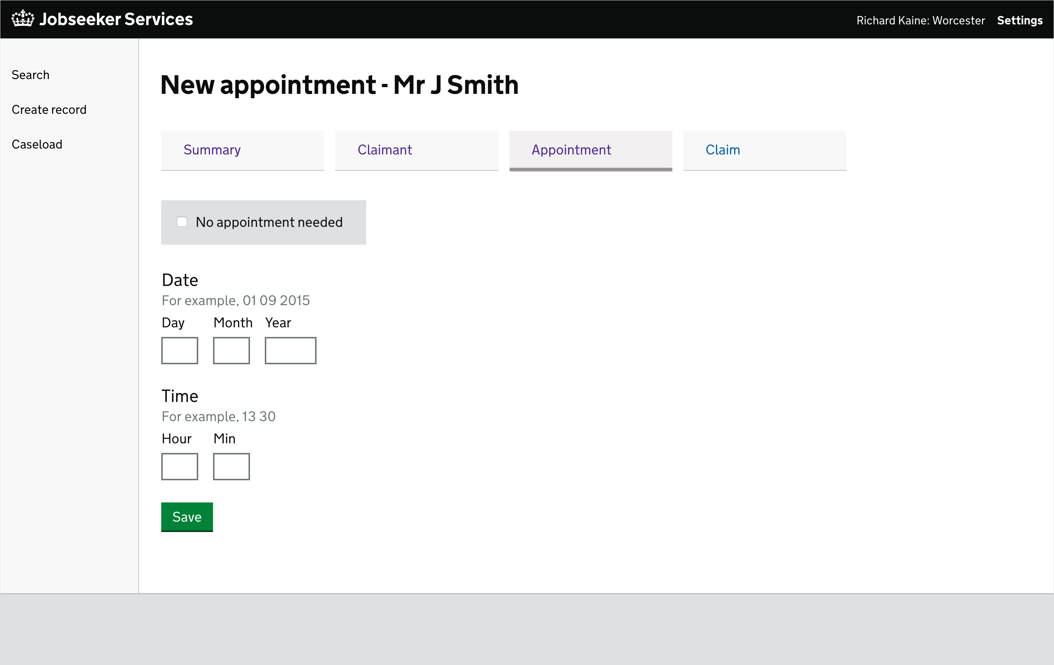Image resolution: width=1054 pixels, height=665 pixels.
Task: Click the crown logo icon
Action: pos(23,18)
